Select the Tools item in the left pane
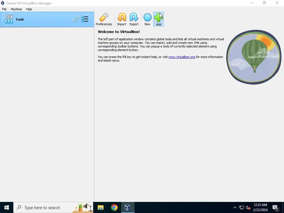 point(47,19)
